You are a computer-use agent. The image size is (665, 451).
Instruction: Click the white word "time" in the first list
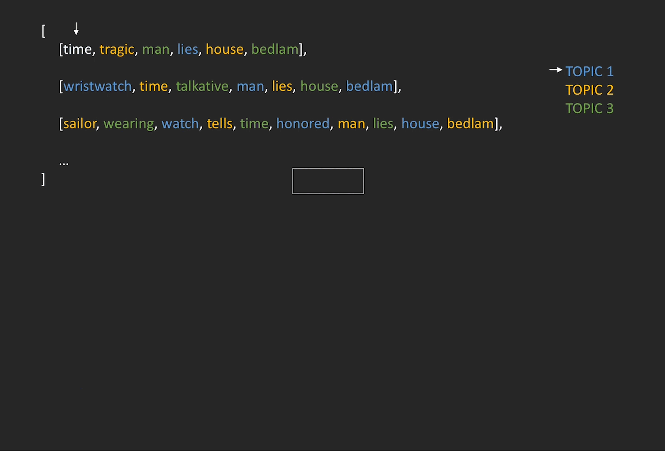coord(78,49)
